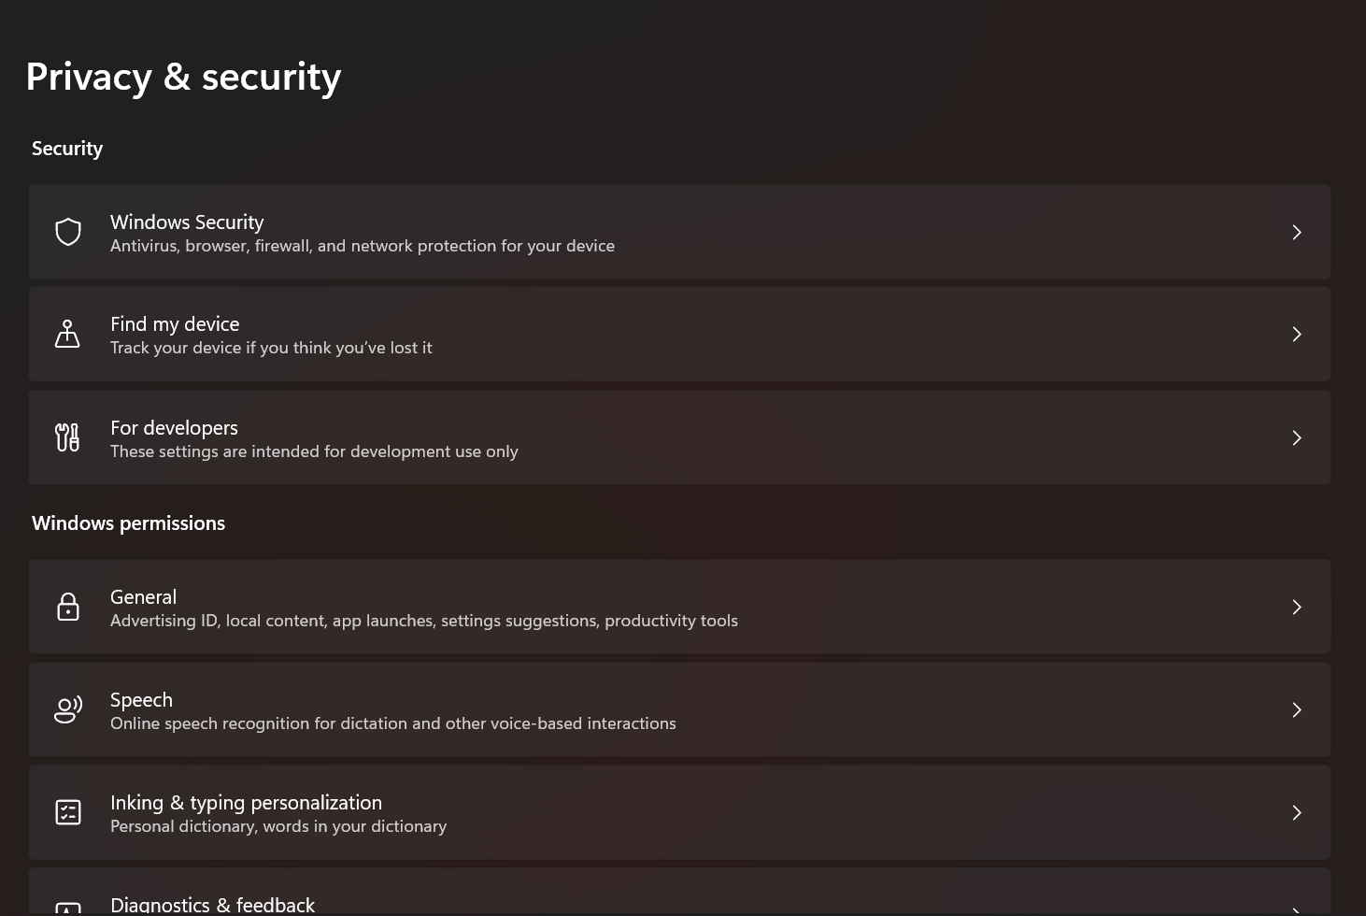1366x916 pixels.
Task: Click the Speech recognition icon
Action: 68,709
